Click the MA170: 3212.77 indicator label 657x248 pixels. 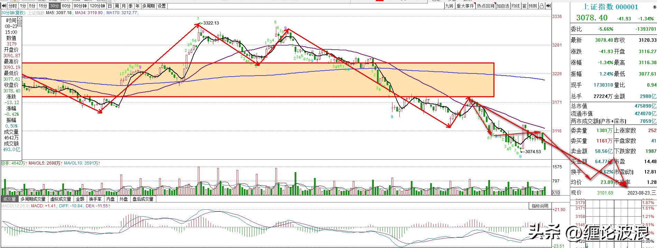pos(122,13)
